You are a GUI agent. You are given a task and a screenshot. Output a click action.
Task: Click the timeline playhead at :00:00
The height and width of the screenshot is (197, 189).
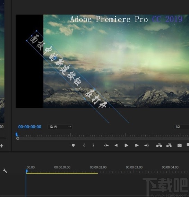click(27, 171)
